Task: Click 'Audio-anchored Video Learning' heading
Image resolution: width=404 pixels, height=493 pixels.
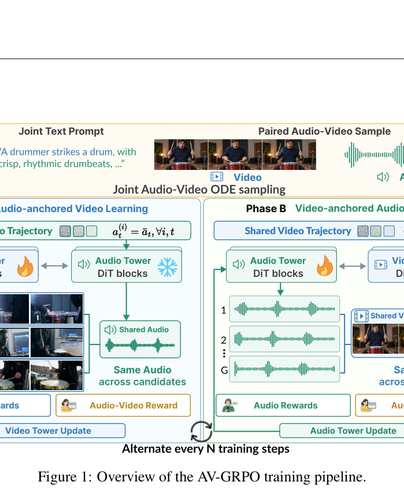Action: tap(74, 209)
